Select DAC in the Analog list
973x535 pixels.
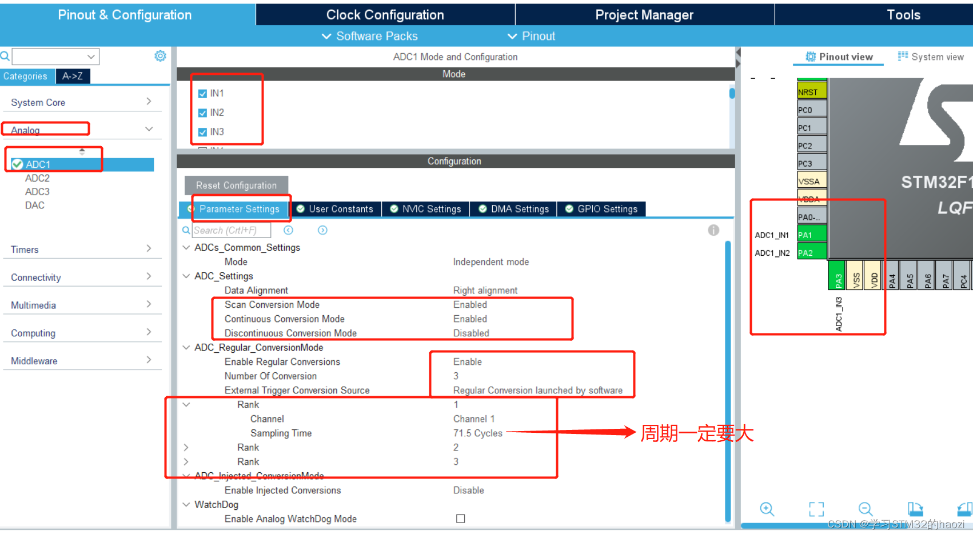[35, 206]
